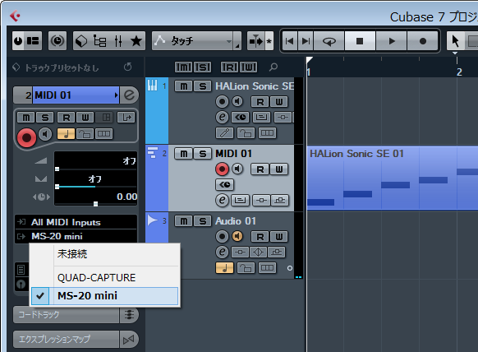Deactivate all solo states global S button
This screenshot has width=478, height=352.
pyautogui.click(x=202, y=67)
